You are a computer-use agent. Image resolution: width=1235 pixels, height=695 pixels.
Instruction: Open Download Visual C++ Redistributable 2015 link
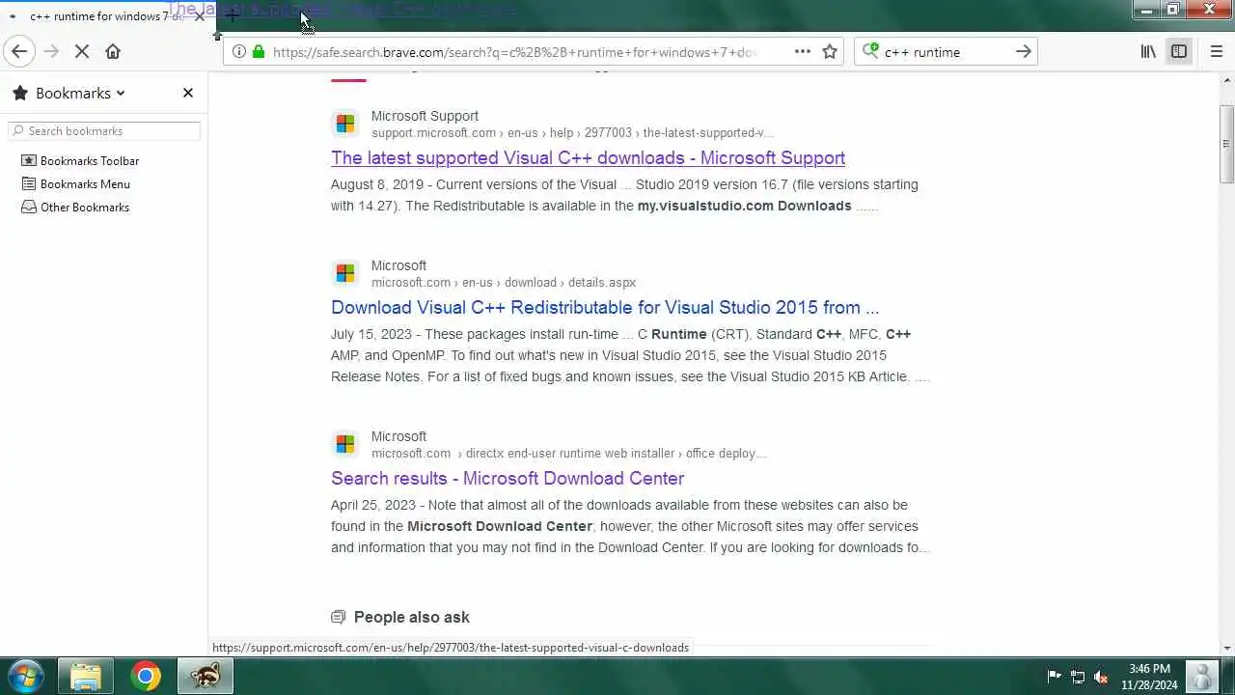(605, 307)
